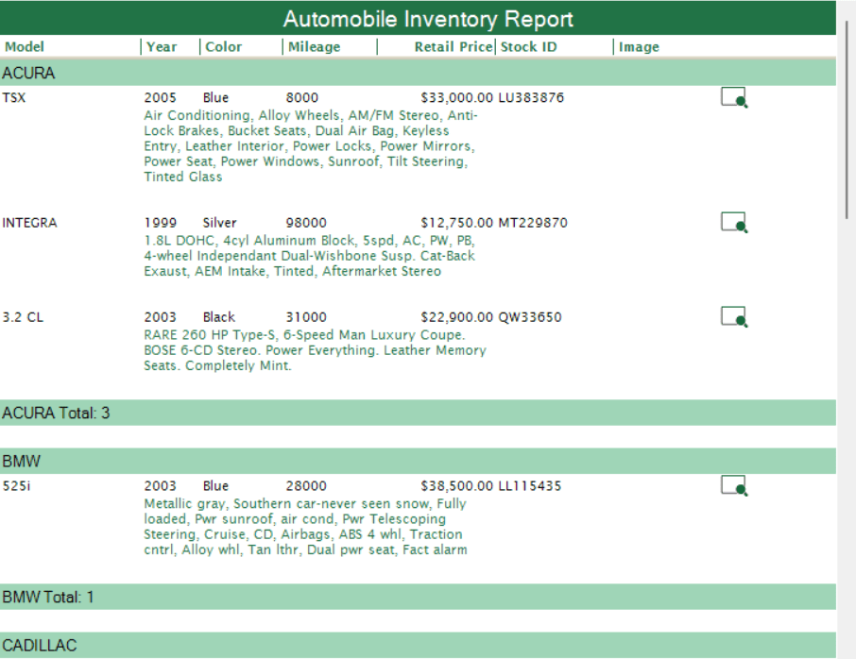856x659 pixels.
Task: Open image preview icon for 3.2 CL row
Action: pyautogui.click(x=734, y=317)
